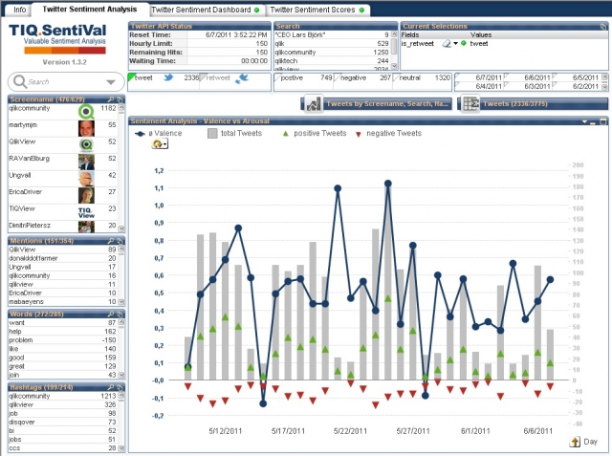Click the retweet birds icon
Viewport: 612px width, 456px height.
point(242,78)
